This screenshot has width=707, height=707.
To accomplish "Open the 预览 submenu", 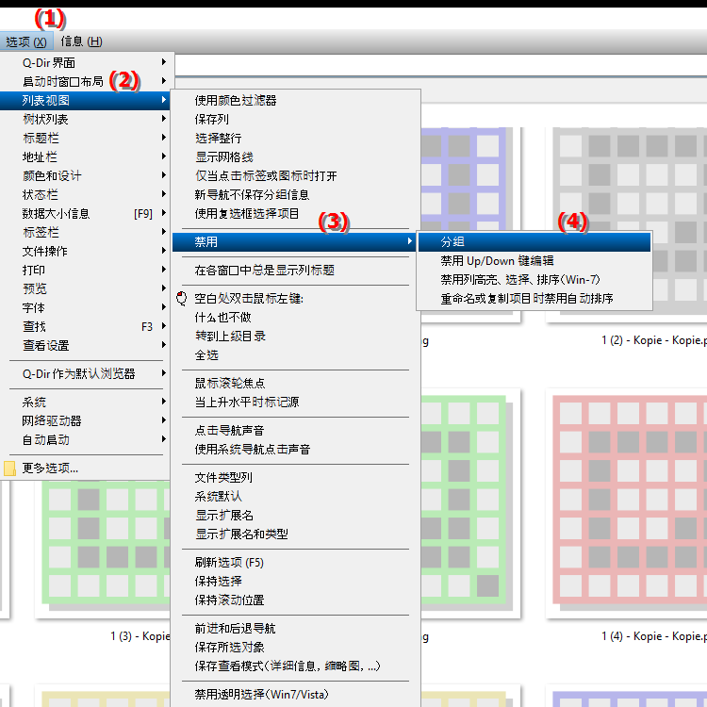I will point(85,288).
